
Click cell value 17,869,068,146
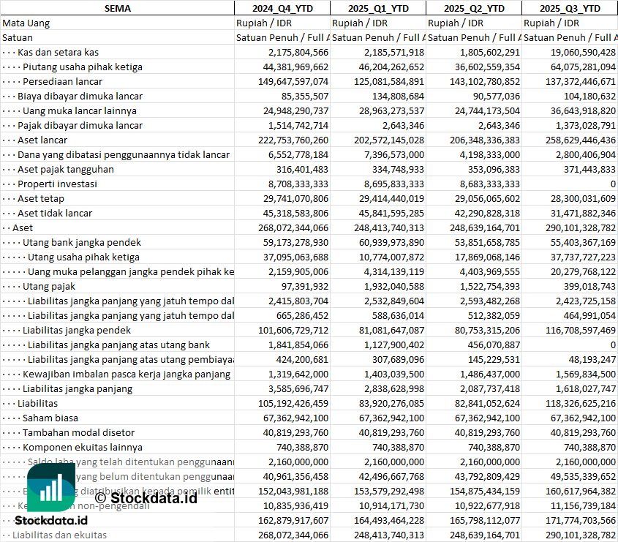click(487, 257)
